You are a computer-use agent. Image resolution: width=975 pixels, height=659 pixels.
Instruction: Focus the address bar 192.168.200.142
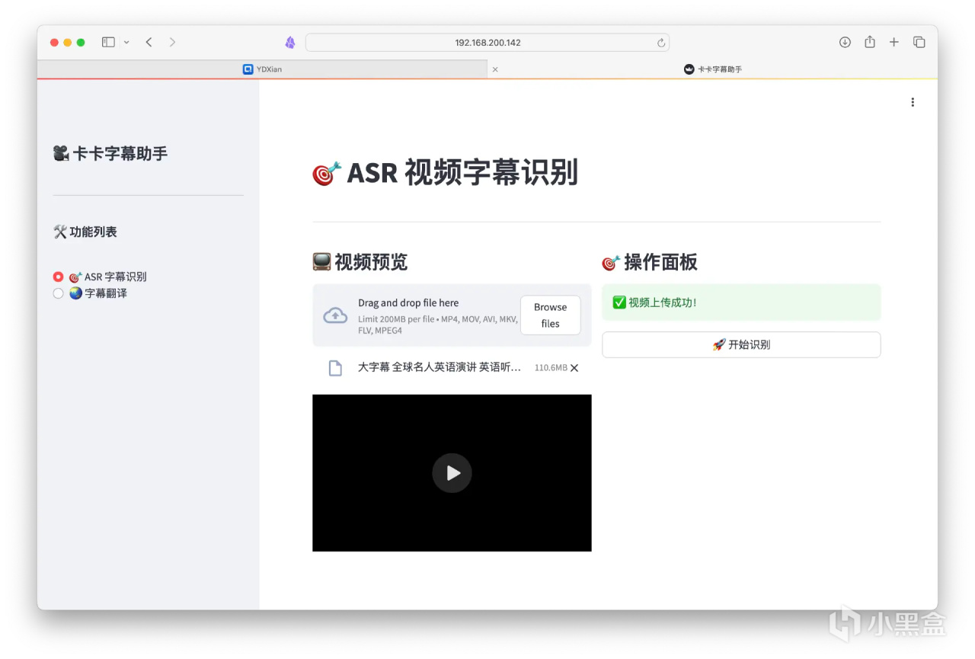[487, 43]
